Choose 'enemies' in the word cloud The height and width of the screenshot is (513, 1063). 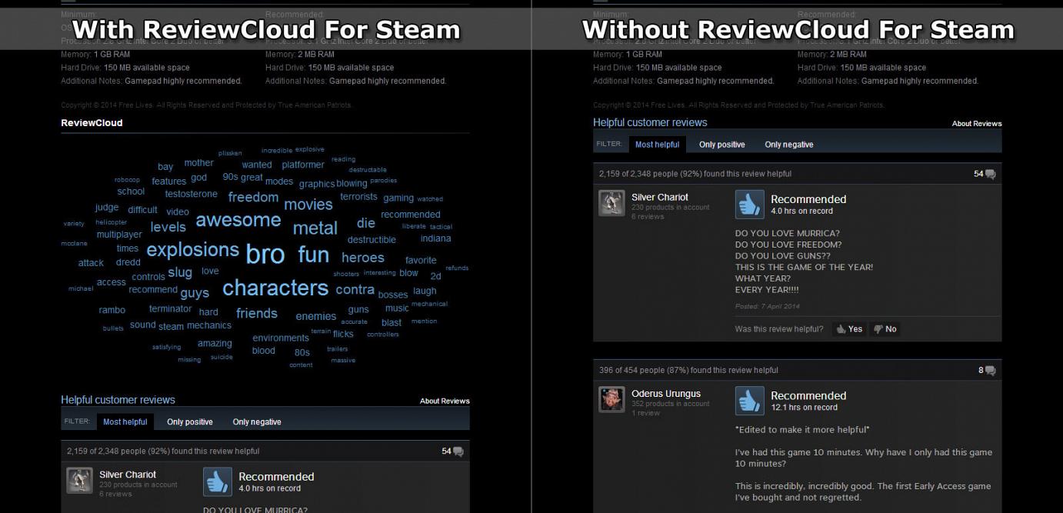[316, 316]
